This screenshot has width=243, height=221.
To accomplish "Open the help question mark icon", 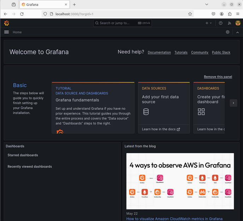I will point(220,23).
